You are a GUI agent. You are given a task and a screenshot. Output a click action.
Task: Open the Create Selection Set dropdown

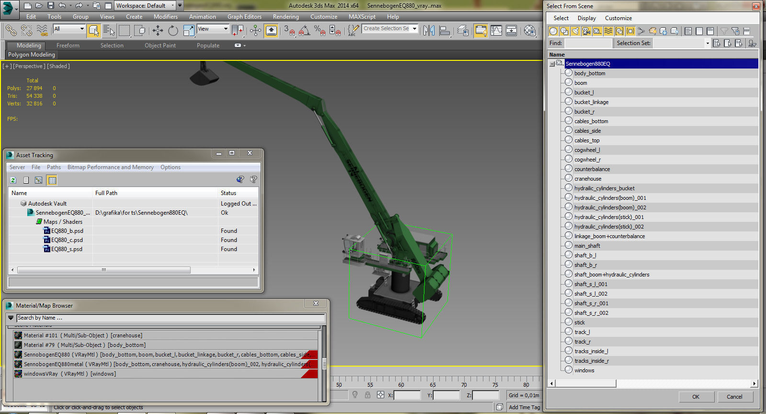(415, 29)
